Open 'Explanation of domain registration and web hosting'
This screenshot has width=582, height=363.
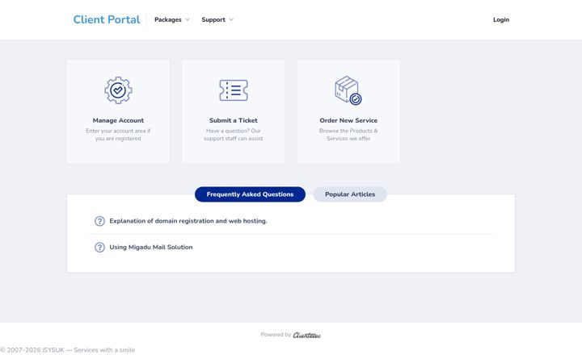pyautogui.click(x=188, y=221)
